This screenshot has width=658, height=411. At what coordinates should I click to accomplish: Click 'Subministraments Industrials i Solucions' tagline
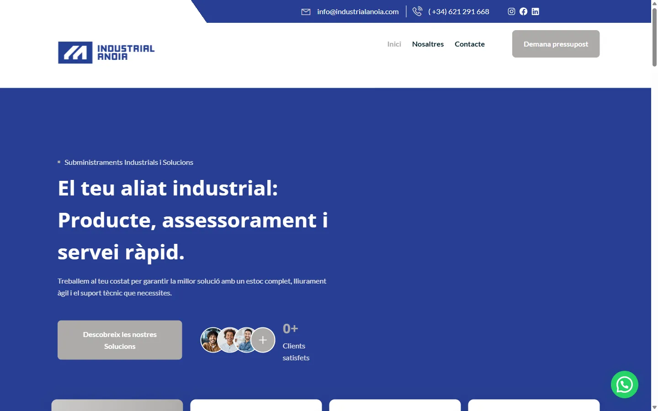[x=129, y=163]
